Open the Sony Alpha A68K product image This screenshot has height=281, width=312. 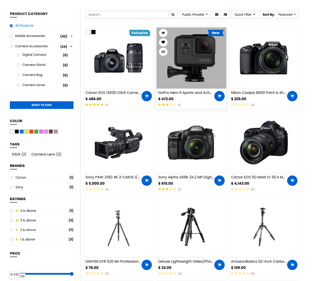click(191, 143)
